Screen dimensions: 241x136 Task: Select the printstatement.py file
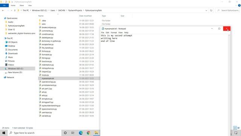(49, 85)
